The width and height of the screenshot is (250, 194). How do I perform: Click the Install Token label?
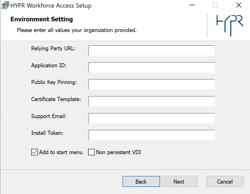47,133
